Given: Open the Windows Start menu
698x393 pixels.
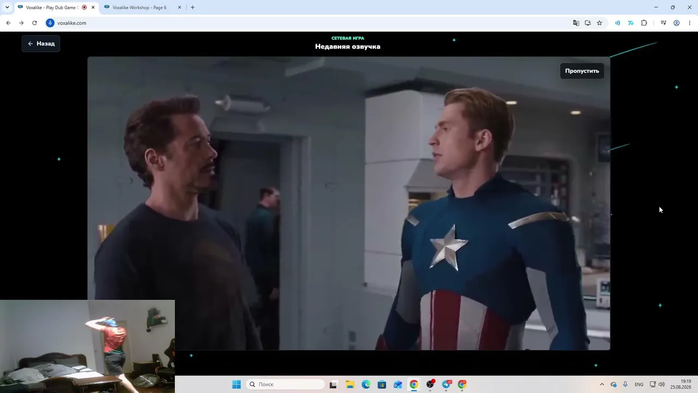Looking at the screenshot, I should click(236, 384).
